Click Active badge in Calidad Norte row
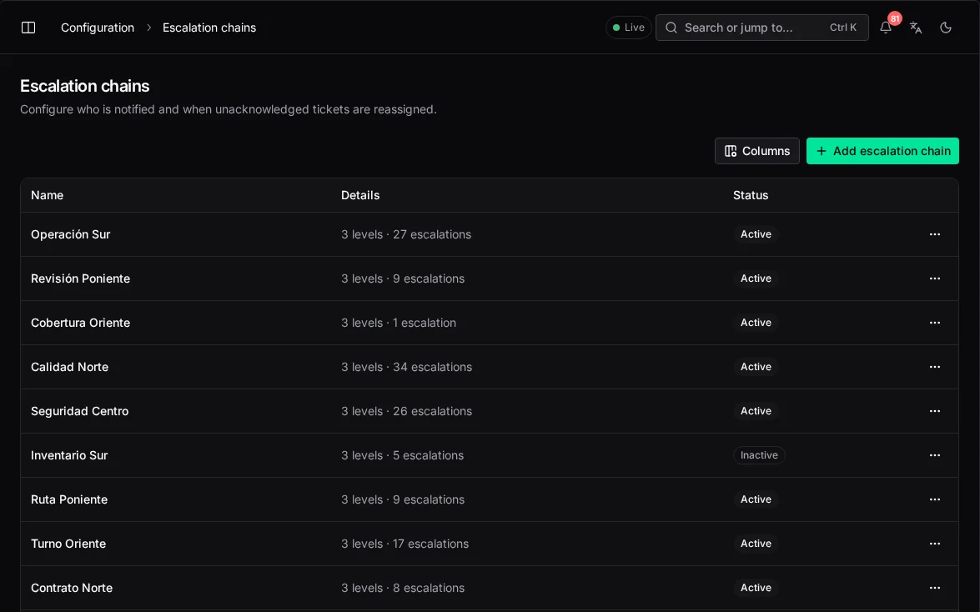This screenshot has height=612, width=980. (756, 367)
